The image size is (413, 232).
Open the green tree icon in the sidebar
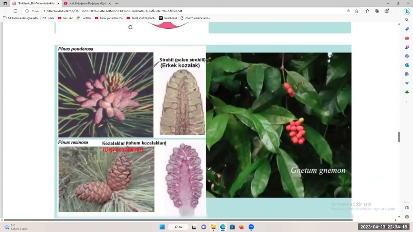(x=407, y=92)
